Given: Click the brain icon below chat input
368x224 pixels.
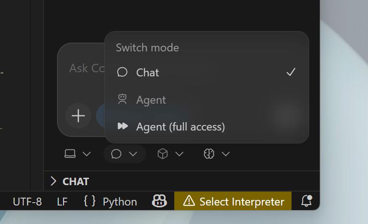Looking at the screenshot, I should click(209, 154).
